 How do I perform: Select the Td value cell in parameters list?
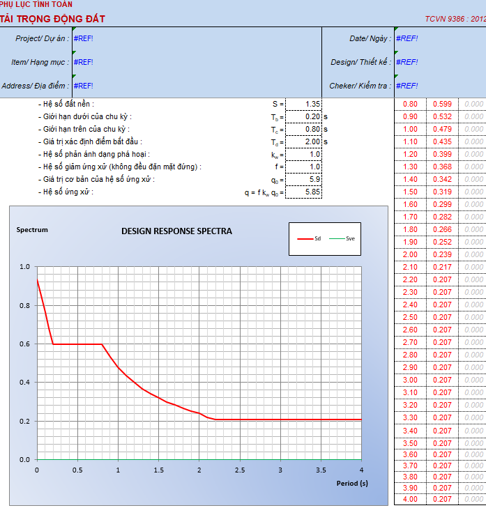[303, 142]
